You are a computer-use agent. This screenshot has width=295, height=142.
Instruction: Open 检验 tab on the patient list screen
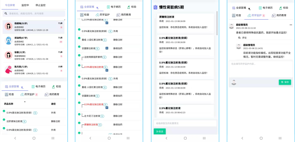point(56,87)
